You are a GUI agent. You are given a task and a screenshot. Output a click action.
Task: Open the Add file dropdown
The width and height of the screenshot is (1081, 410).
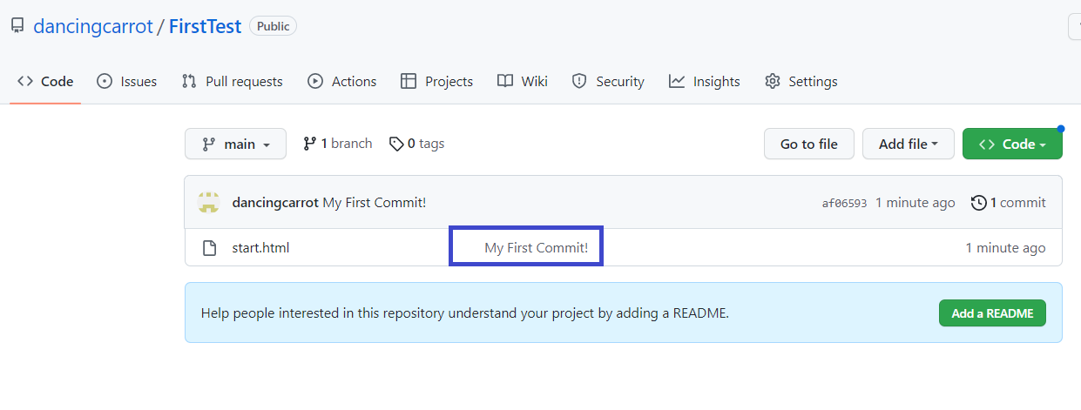[909, 144]
